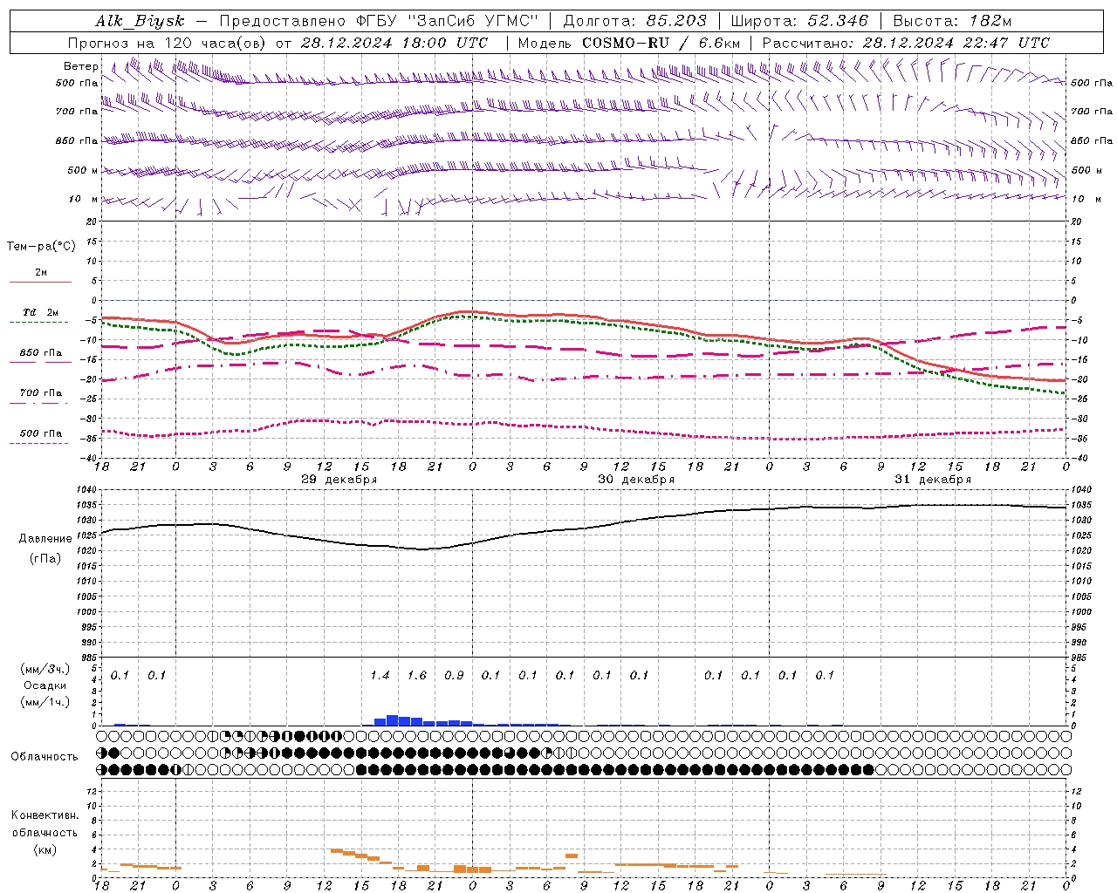Click the (гПа) unit label under Давление

[45, 559]
